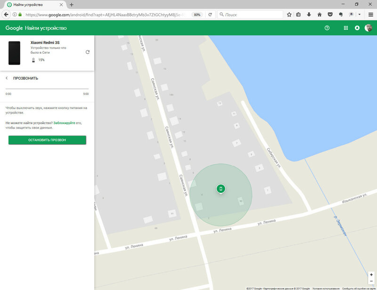Screen dimensions: 377x290
Task: Close the Найти устройство tab
Action: click(61, 5)
